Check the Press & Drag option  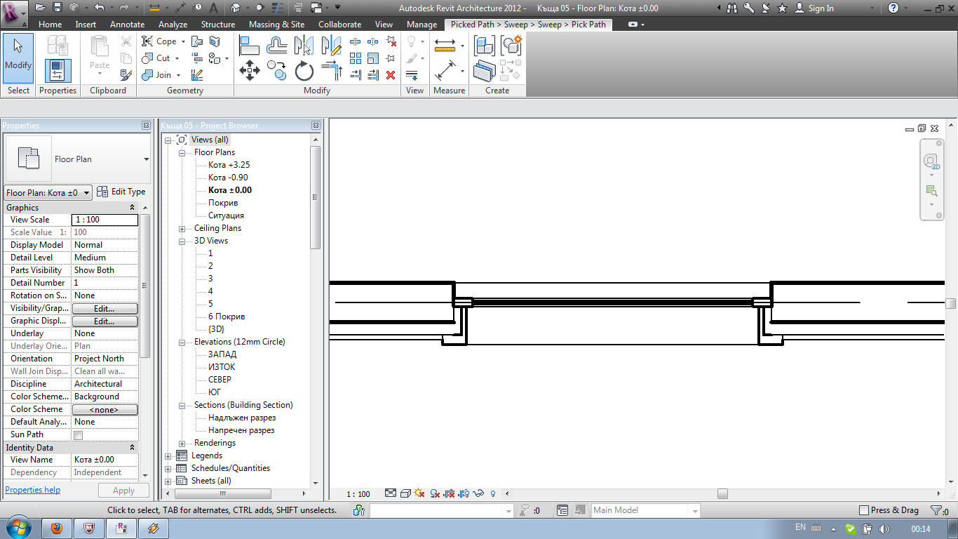click(x=864, y=511)
